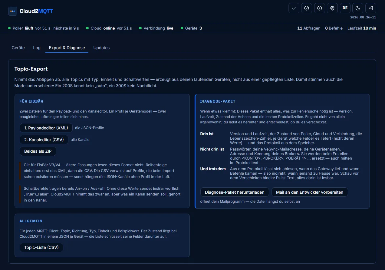Click the Cloud2MQTT title text

[x=36, y=11]
